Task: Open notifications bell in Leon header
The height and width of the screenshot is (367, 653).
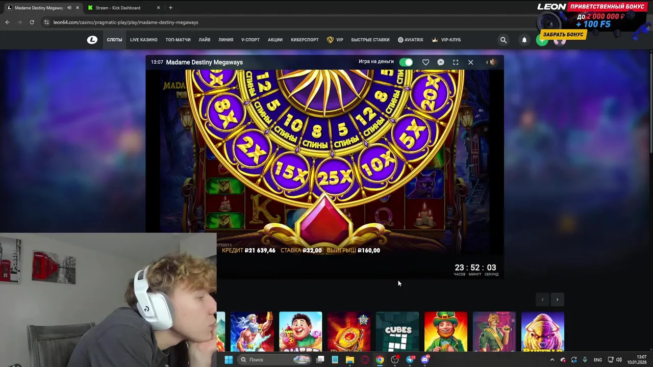Action: [524, 40]
